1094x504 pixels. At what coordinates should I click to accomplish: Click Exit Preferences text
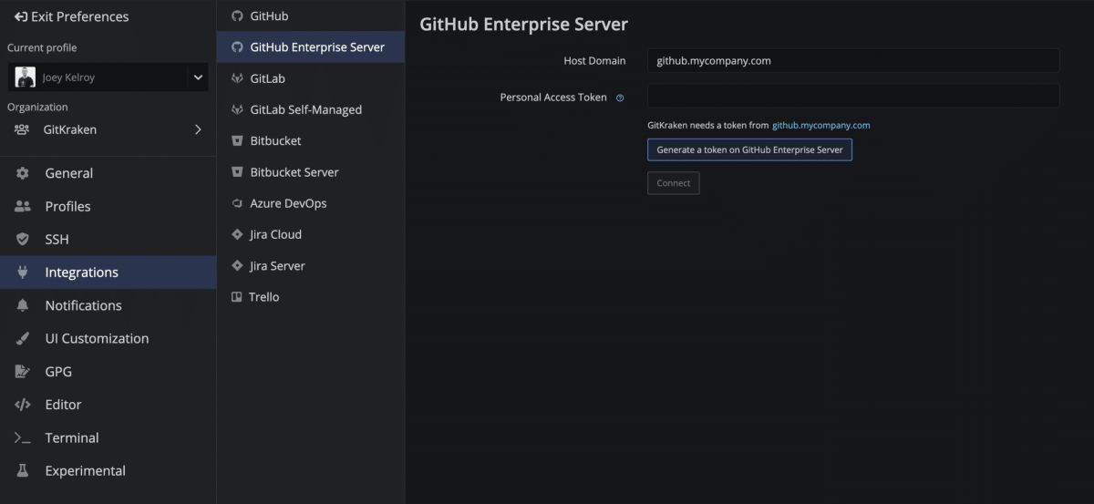tap(80, 16)
